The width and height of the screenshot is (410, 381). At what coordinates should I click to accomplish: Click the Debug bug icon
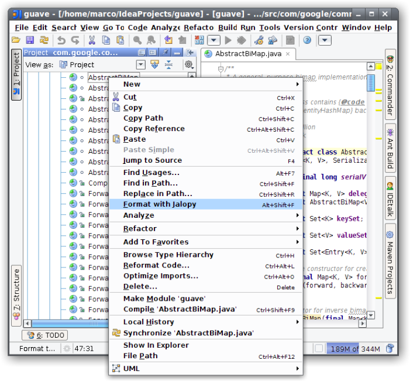point(242,40)
